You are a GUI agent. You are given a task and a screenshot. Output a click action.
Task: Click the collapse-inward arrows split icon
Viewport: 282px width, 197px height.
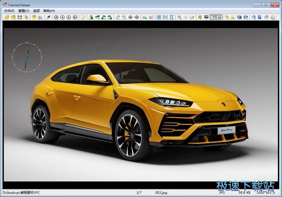[137, 17]
